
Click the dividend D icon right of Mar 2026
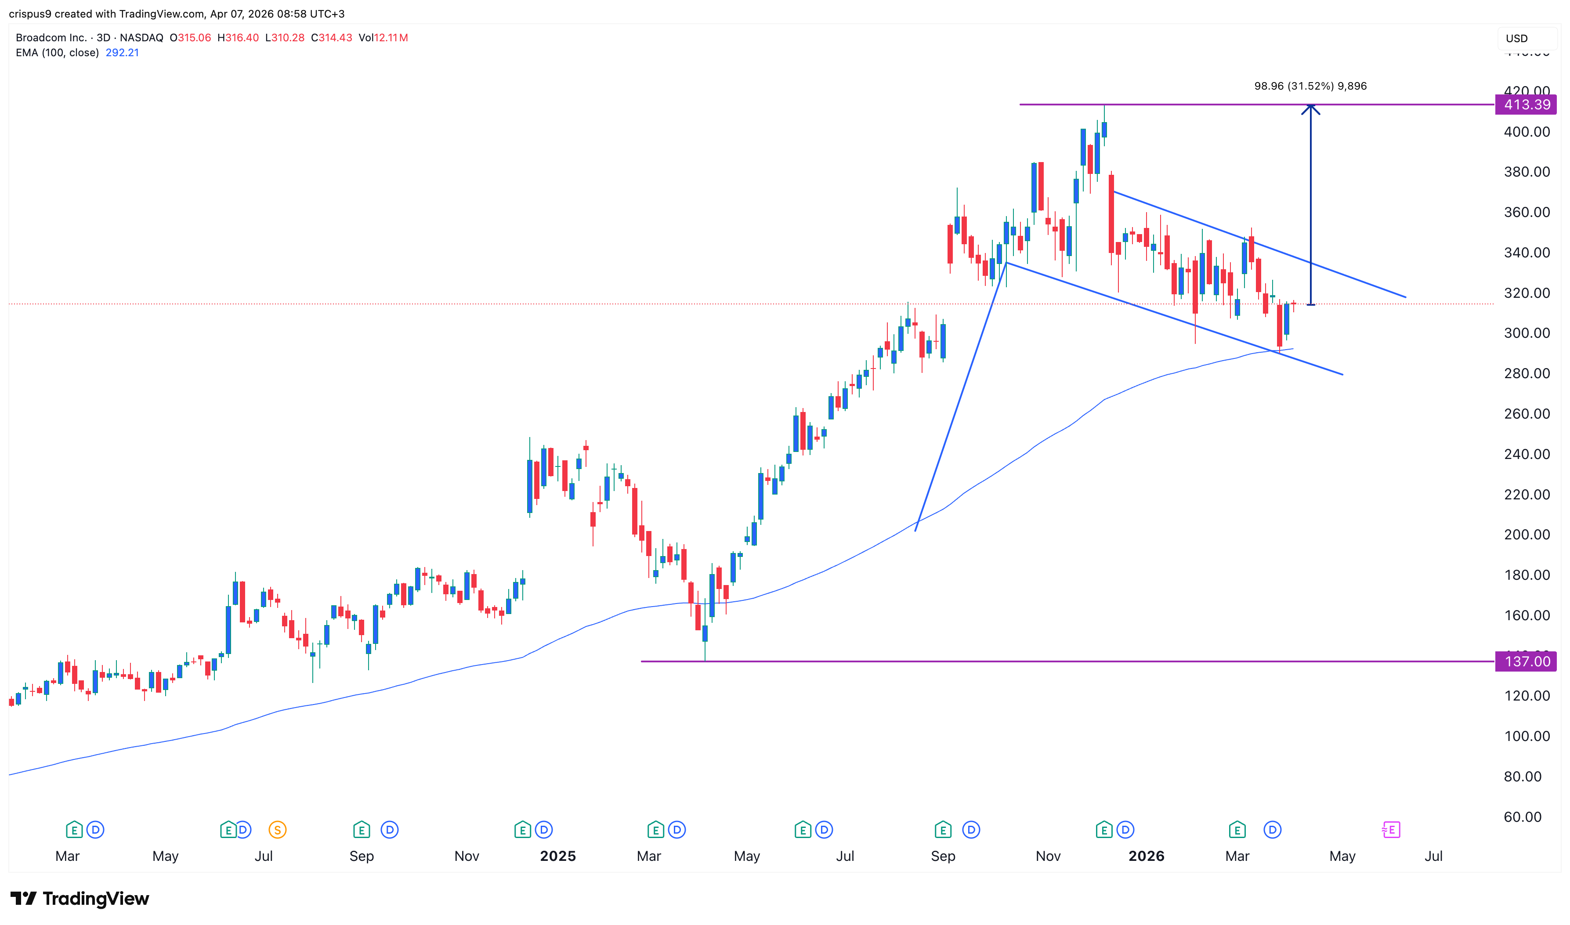pyautogui.click(x=1272, y=830)
